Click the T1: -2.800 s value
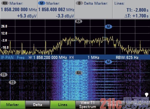The width and height of the screenshot is (150, 109). point(137,10)
